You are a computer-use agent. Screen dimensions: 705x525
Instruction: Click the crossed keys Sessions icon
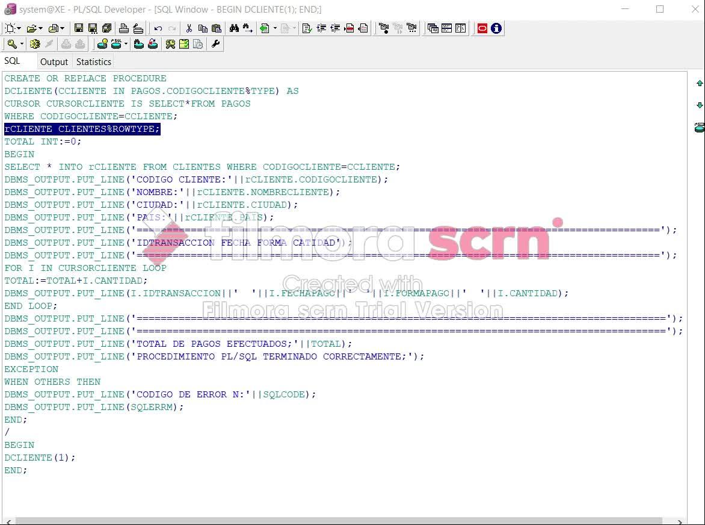(170, 44)
